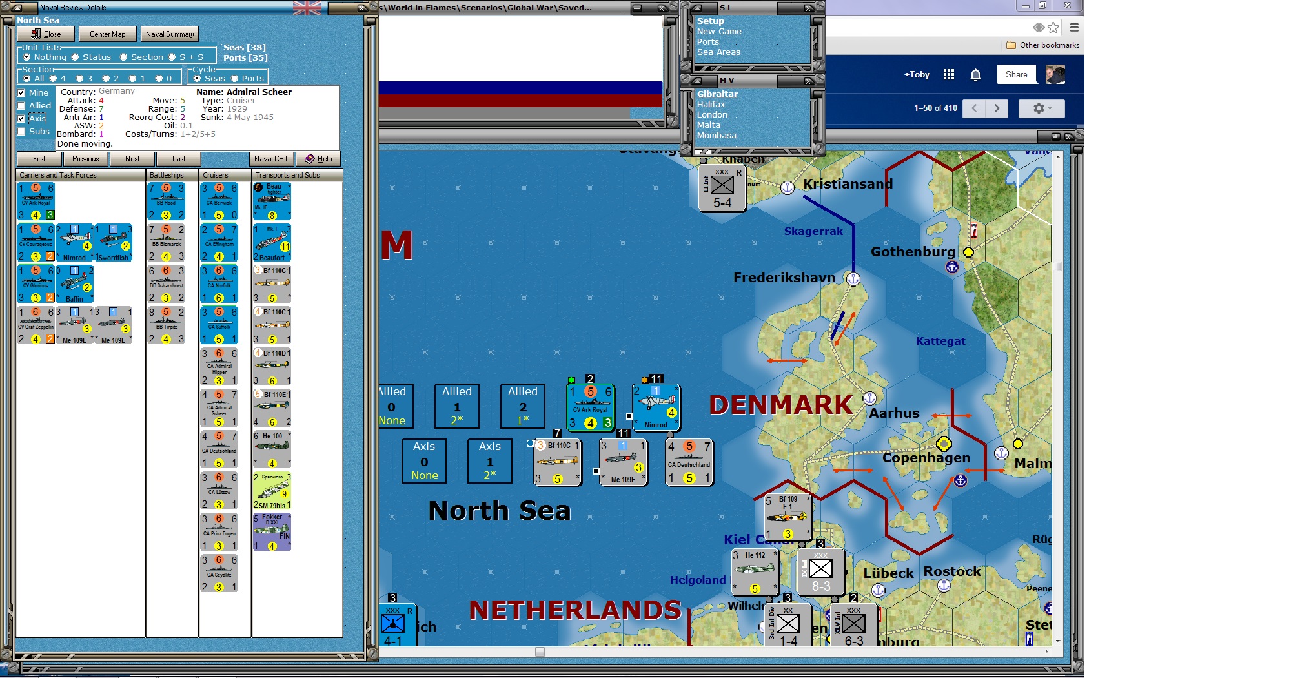Pick the BB Scharnhorst counter
Screen dimensions: 1291x678
tap(167, 284)
